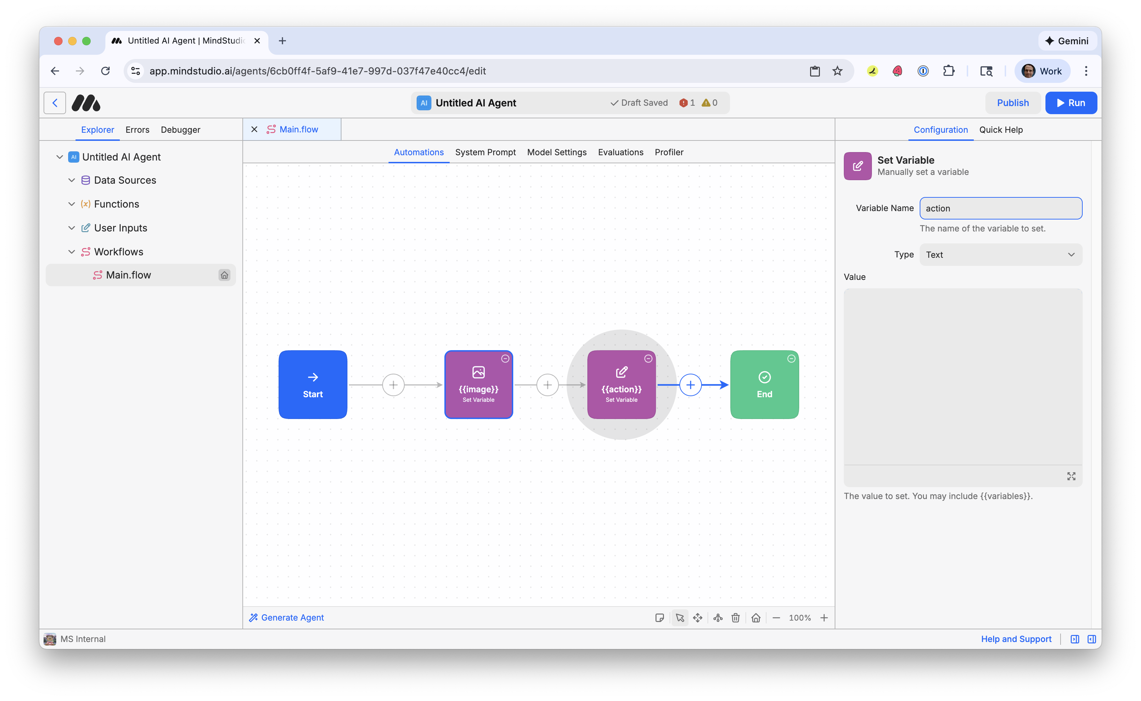Open the Debugger tab
This screenshot has height=701, width=1141.
(x=180, y=130)
